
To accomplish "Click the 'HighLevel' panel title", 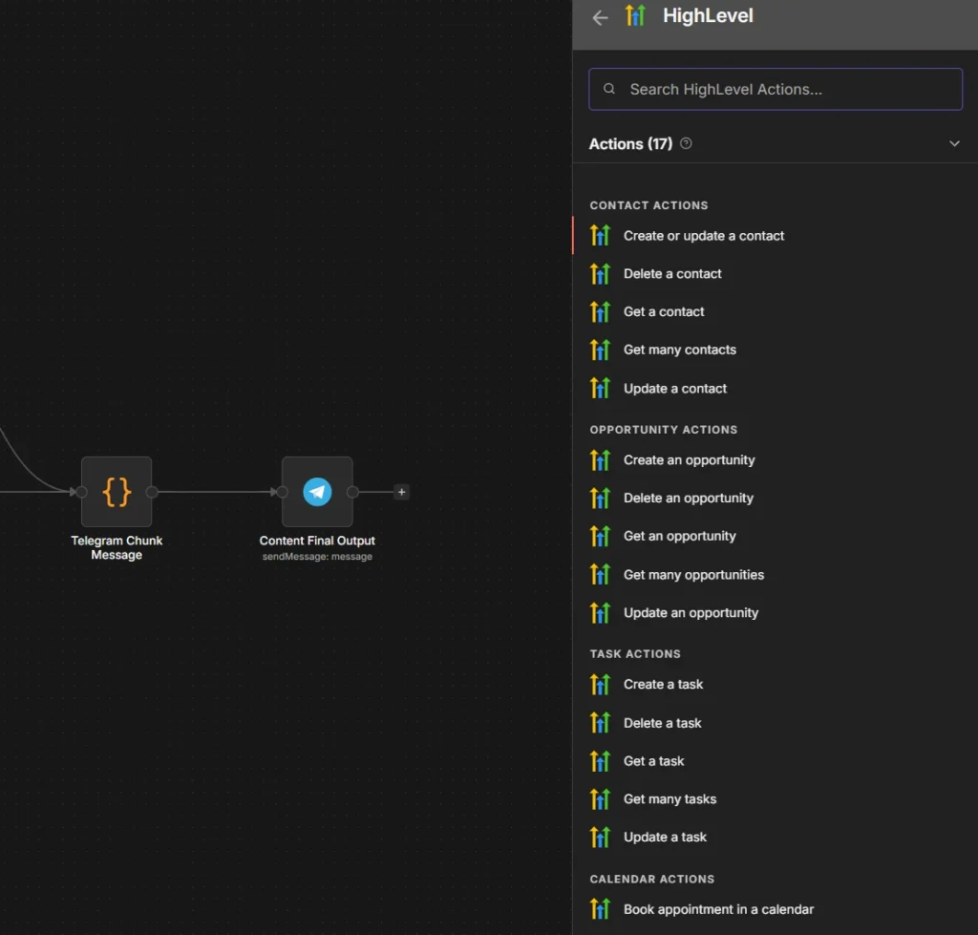I will pyautogui.click(x=708, y=15).
